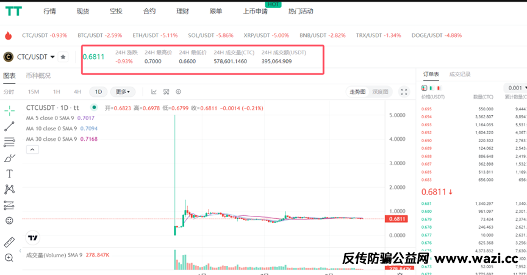
Task: Select the 4H timeframe
Action: [x=77, y=92]
